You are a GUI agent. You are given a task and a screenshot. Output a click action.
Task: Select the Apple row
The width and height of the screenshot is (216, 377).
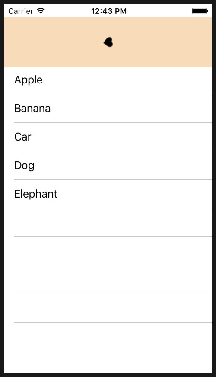coord(108,80)
